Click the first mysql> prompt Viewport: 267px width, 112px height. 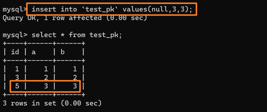tap(15, 9)
